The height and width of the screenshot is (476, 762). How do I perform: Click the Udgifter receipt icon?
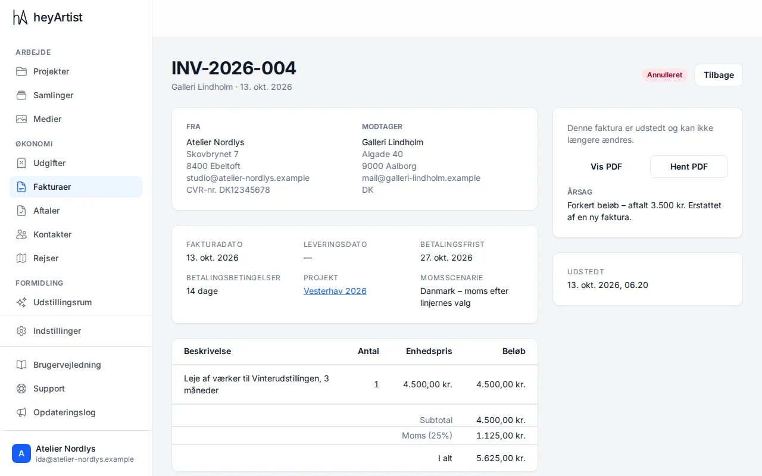[x=21, y=163]
